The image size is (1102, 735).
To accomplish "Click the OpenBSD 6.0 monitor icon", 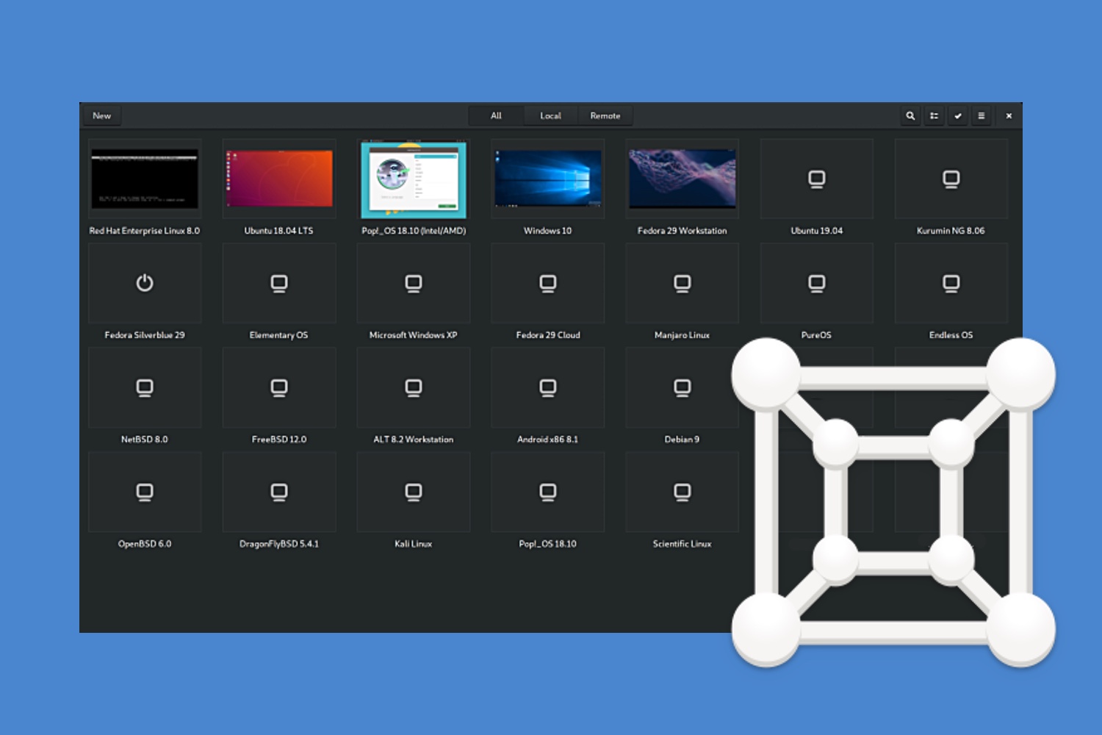I will point(145,492).
